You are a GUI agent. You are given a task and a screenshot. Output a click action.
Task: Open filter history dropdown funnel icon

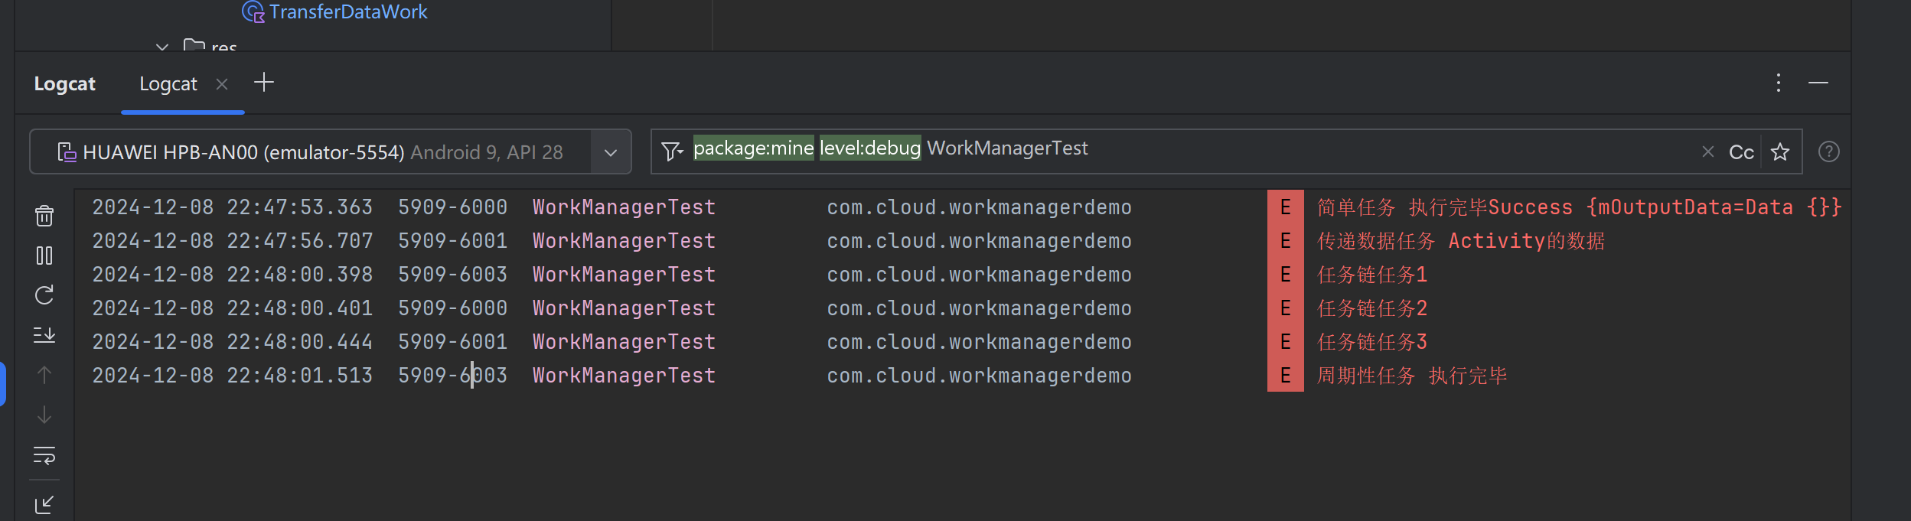[671, 152]
